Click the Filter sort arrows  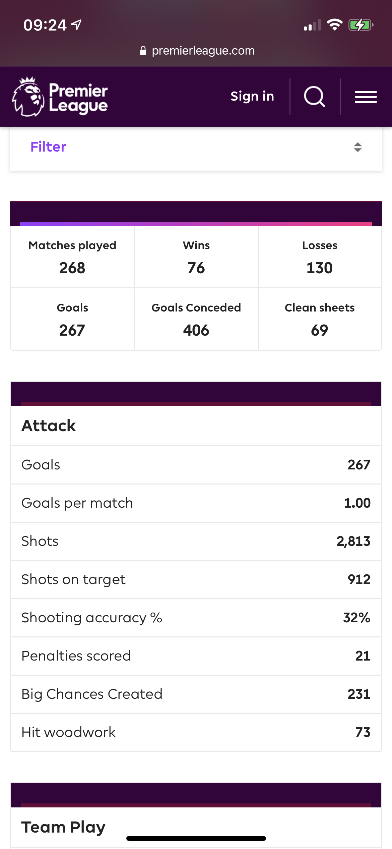point(357,147)
